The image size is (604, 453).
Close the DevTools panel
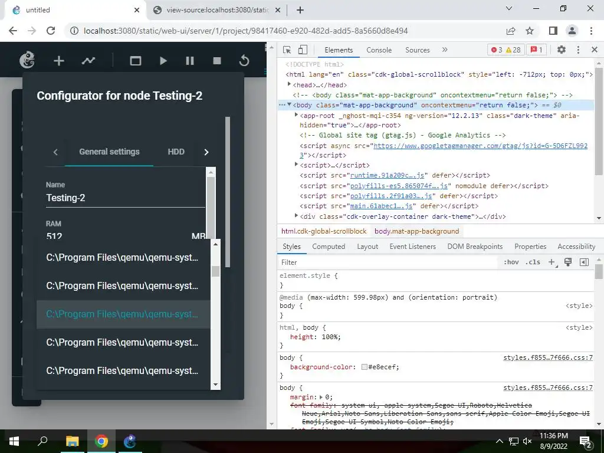tap(595, 50)
